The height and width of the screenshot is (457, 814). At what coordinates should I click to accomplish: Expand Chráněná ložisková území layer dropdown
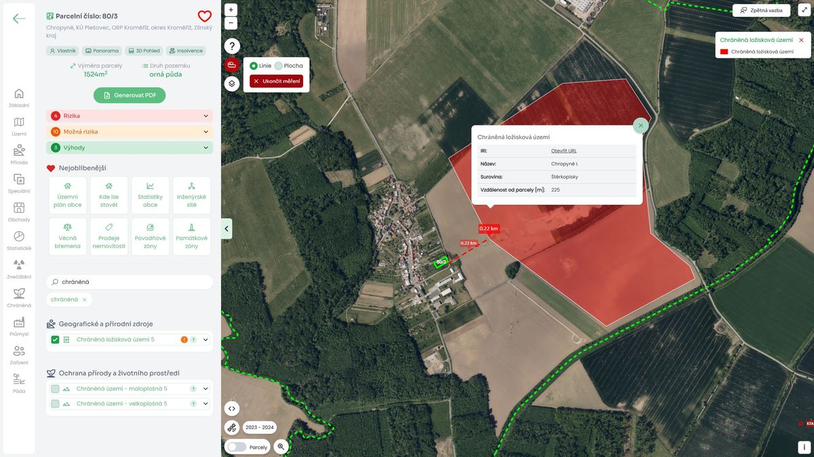[x=206, y=340]
